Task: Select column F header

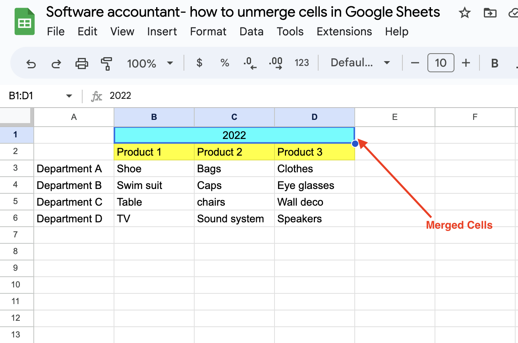Action: [x=475, y=117]
